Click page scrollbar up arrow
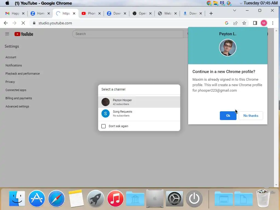The width and height of the screenshot is (280, 210). pos(276,31)
